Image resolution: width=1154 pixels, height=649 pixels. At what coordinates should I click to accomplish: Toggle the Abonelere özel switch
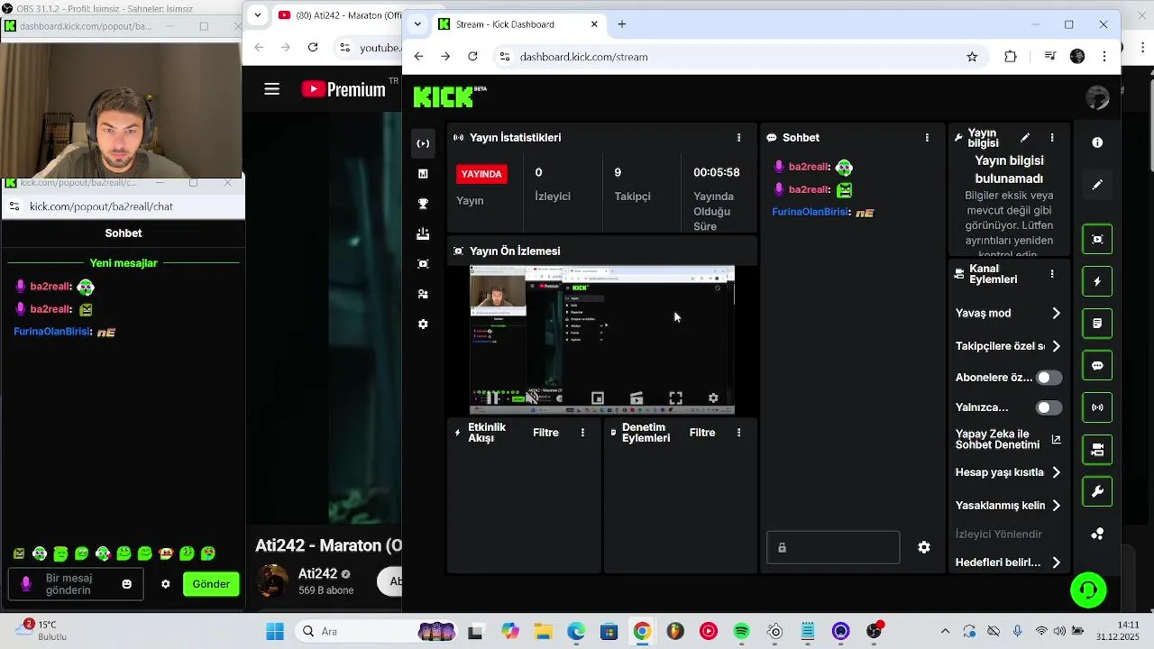coord(1049,378)
